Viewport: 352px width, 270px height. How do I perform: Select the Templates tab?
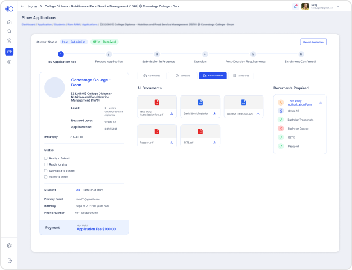[241, 75]
